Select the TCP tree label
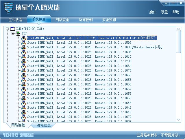 (x=24, y=33)
